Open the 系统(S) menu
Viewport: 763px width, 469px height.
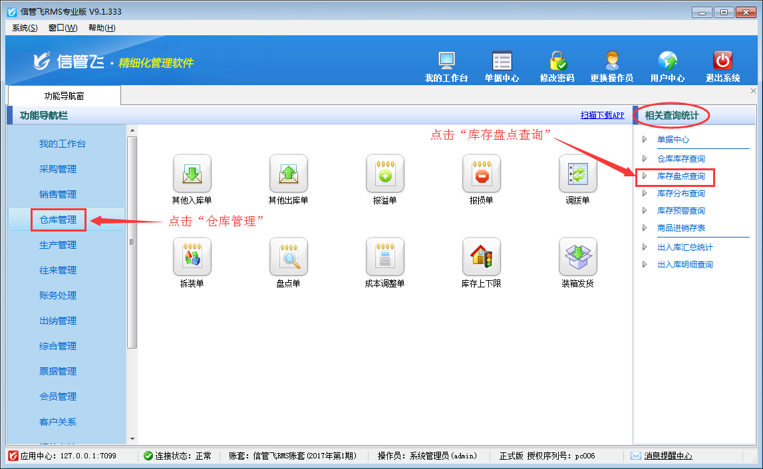click(x=25, y=27)
